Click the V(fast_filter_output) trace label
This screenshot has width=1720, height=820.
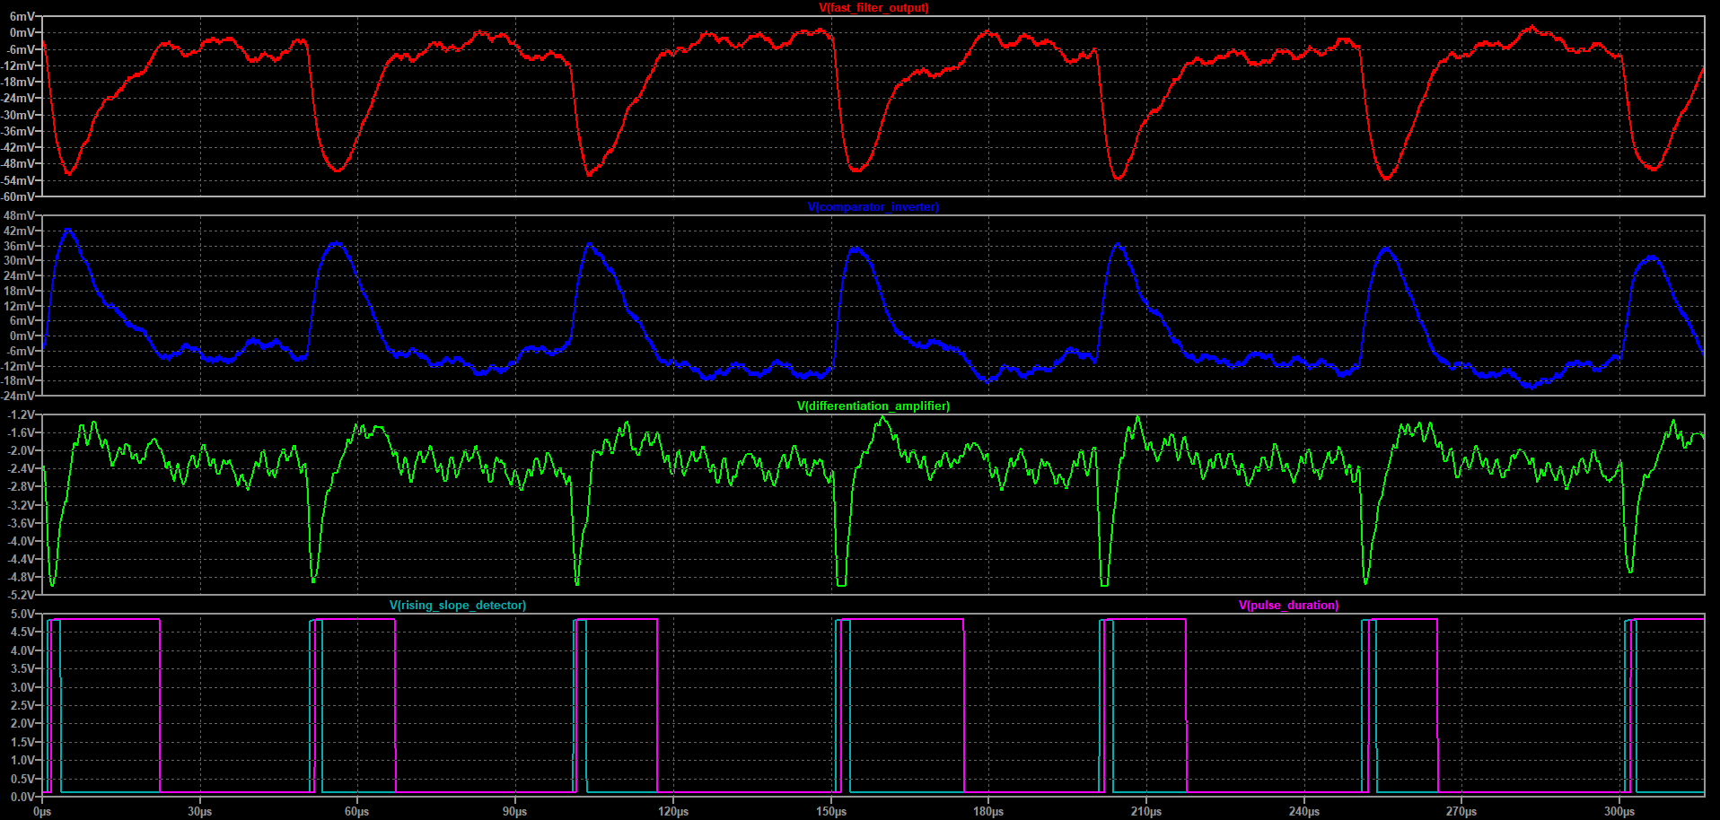[x=873, y=8]
